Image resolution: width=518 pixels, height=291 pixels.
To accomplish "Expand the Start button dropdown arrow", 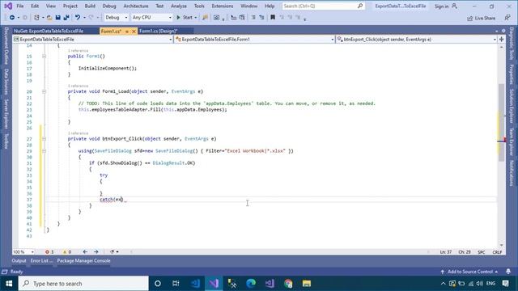I will pos(196,18).
